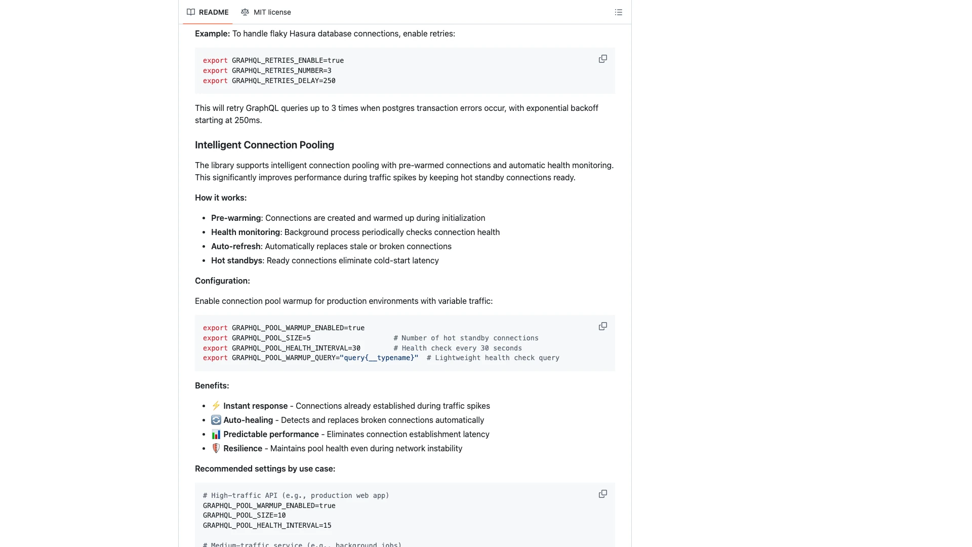Click the refresh icon beside Auto-healing
Screen dimensions: 972x547
click(x=216, y=420)
